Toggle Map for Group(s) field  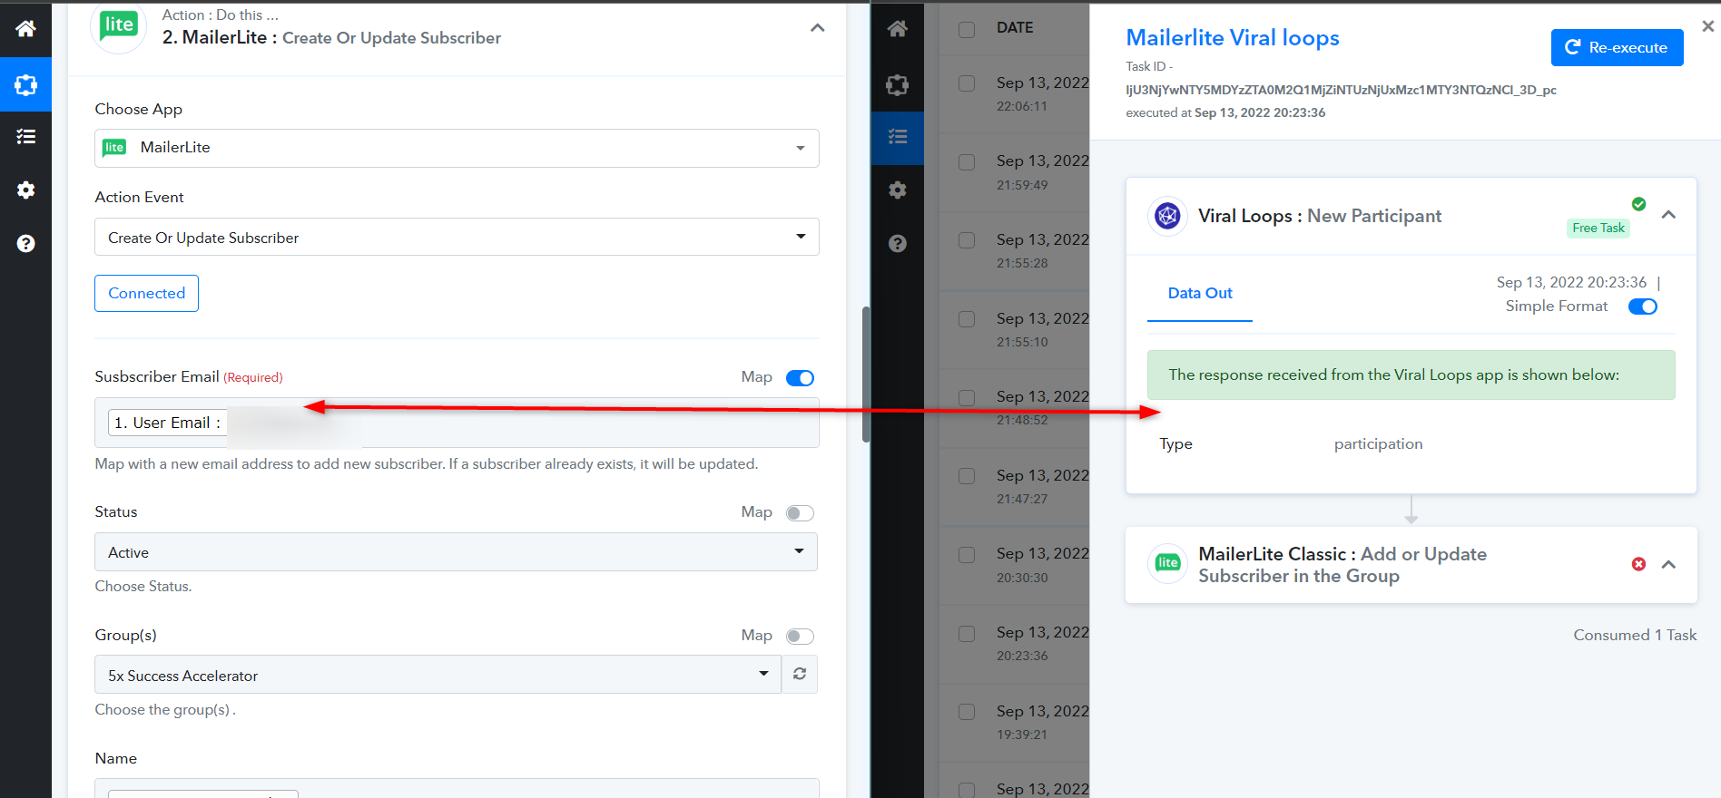point(800,637)
